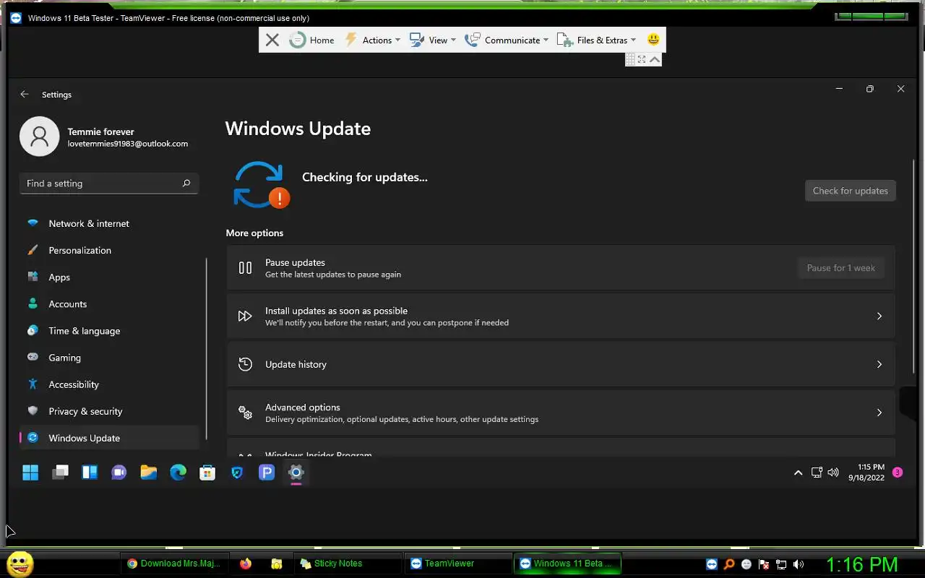The width and height of the screenshot is (925, 578).
Task: Click the TeamViewer icon in local tray
Action: pyautogui.click(x=712, y=564)
